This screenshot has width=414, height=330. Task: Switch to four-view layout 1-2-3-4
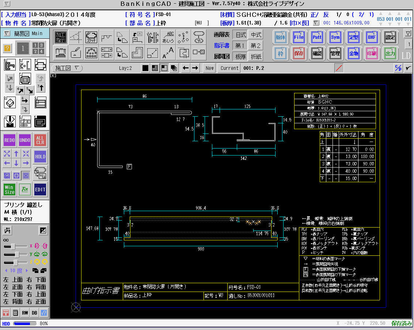pyautogui.click(x=38, y=48)
